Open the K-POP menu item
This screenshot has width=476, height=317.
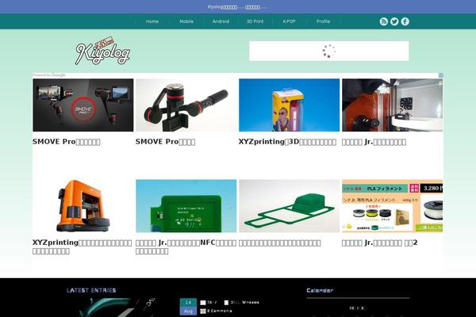pyautogui.click(x=289, y=21)
